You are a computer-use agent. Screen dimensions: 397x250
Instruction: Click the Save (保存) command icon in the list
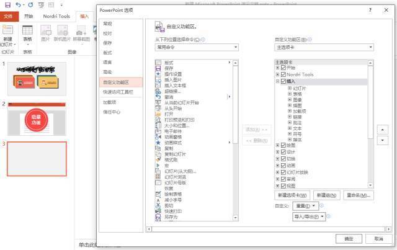click(158, 68)
